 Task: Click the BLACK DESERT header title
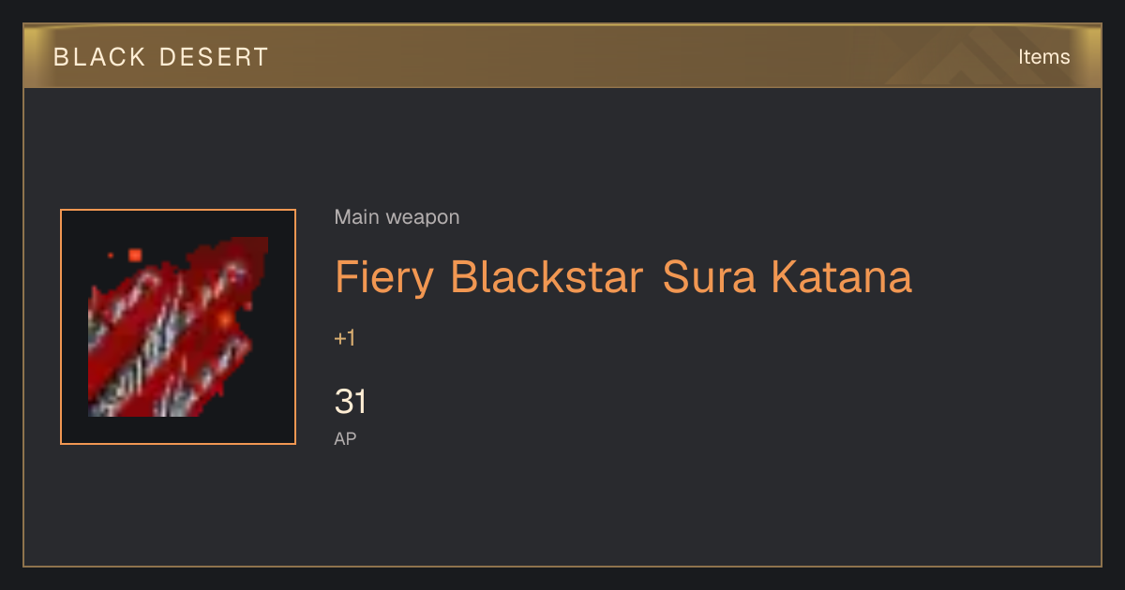(x=161, y=57)
